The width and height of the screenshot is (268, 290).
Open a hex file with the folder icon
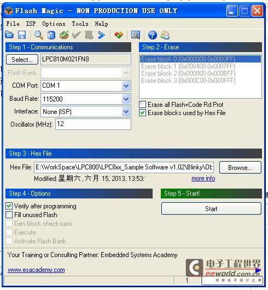[9, 35]
